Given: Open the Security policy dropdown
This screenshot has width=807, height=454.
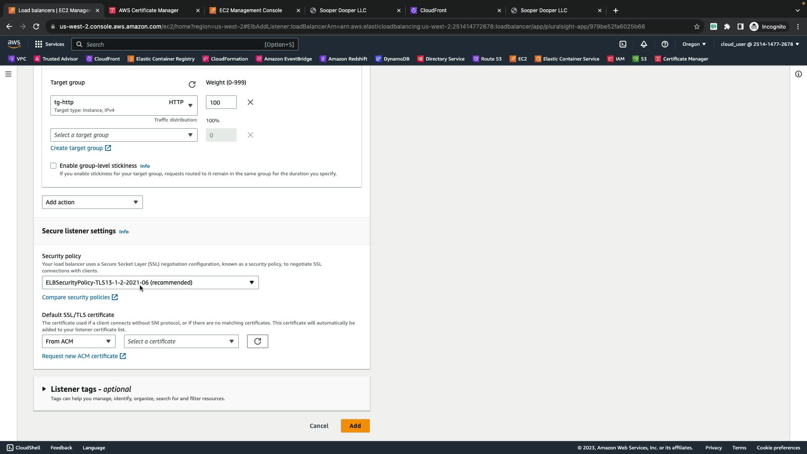Looking at the screenshot, I should (x=150, y=282).
